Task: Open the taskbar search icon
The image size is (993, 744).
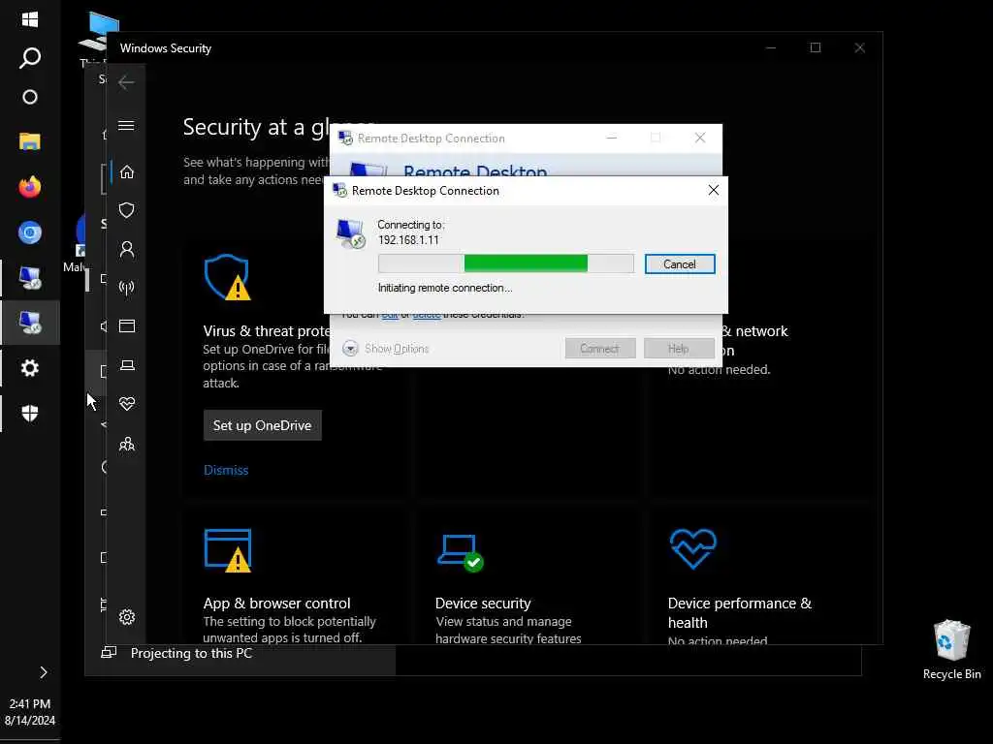Action: [30, 58]
